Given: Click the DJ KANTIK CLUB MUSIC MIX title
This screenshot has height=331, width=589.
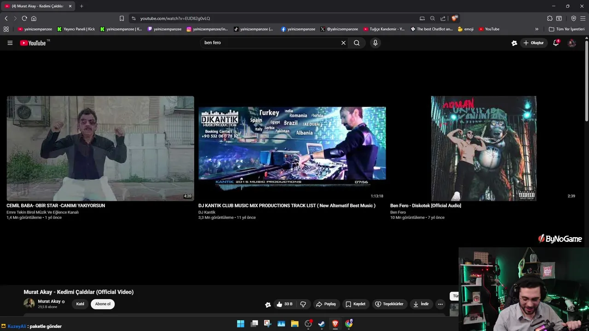Looking at the screenshot, I should click(287, 205).
